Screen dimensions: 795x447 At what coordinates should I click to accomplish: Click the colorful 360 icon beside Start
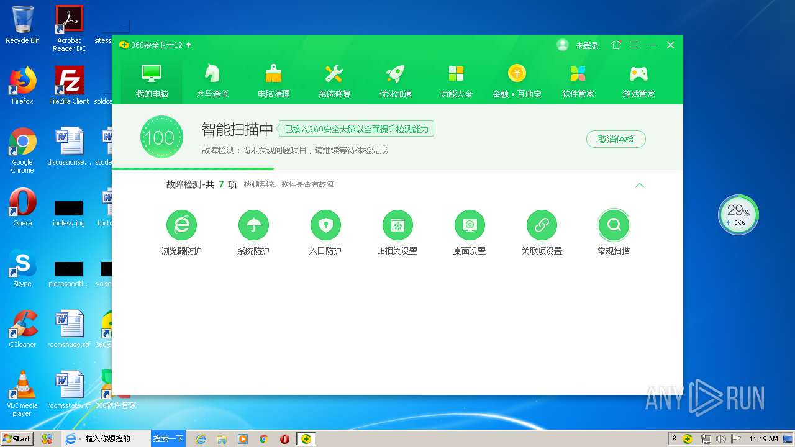(x=47, y=438)
